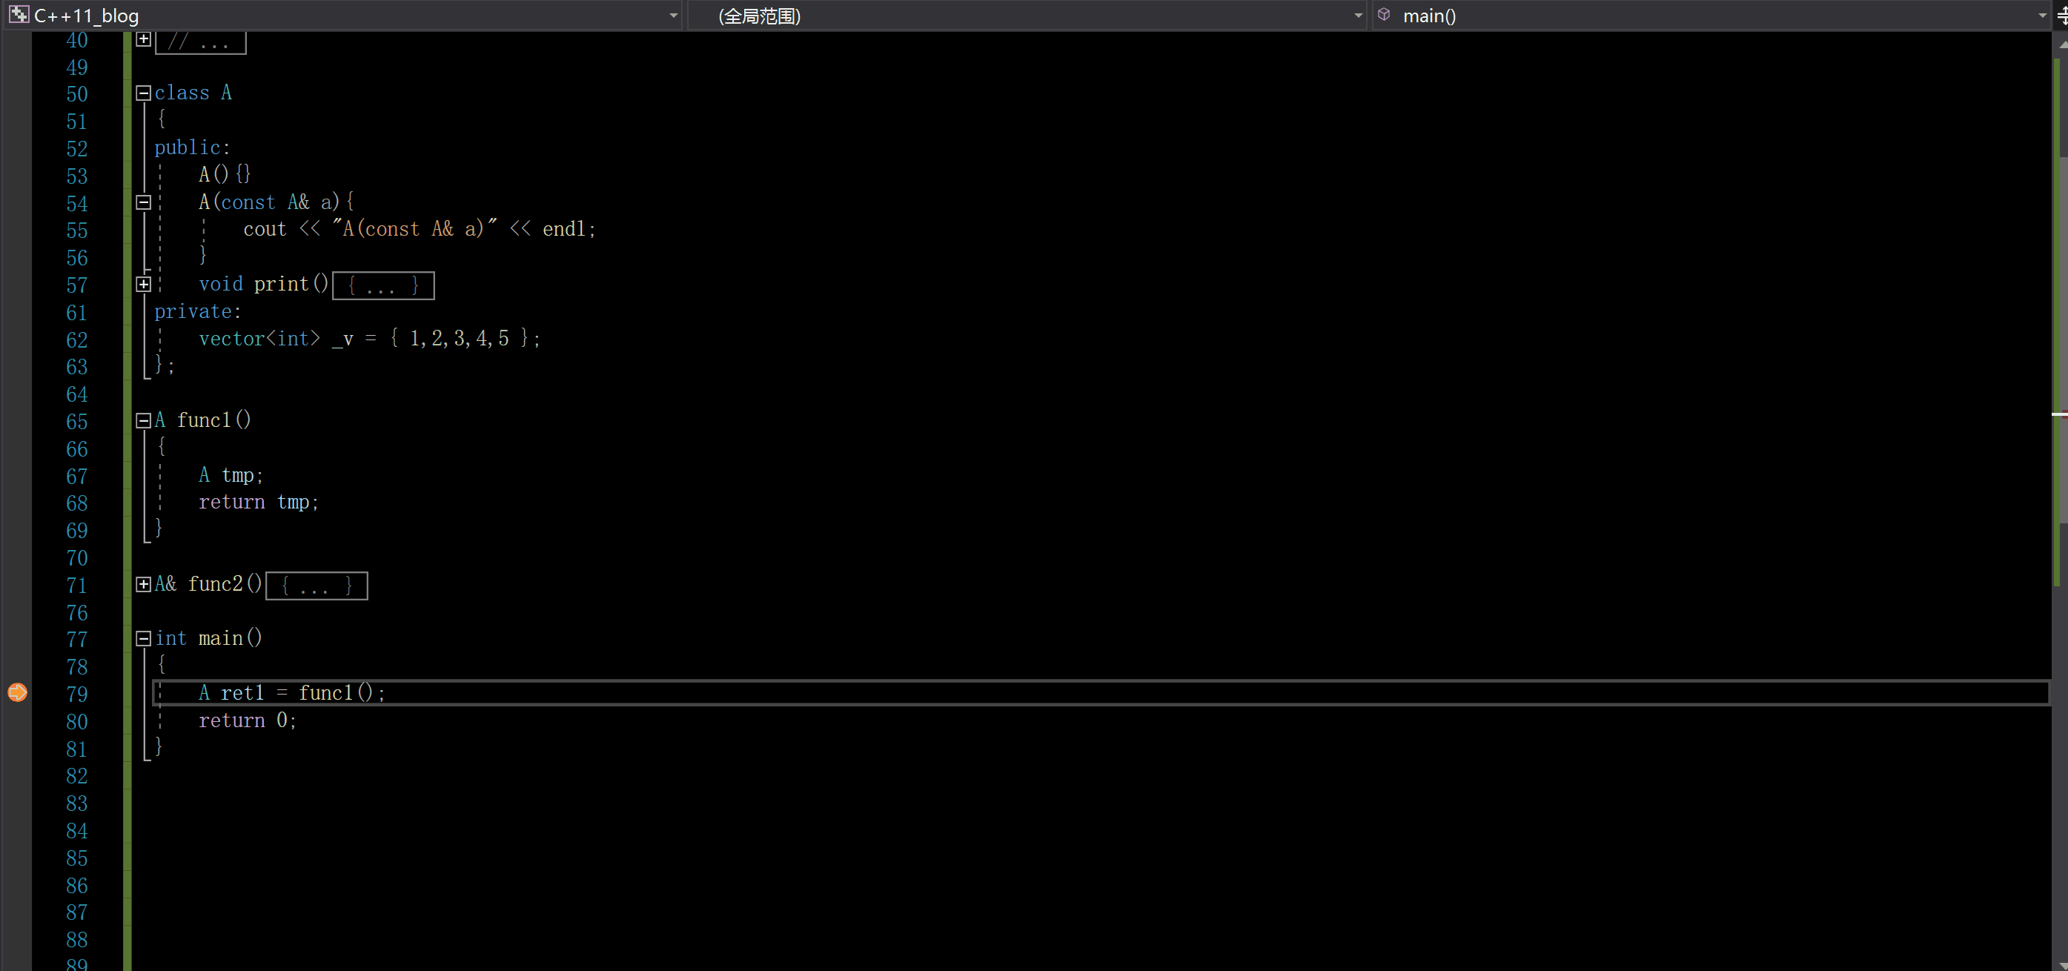
Task: Click the breakpoint arrow on line 79
Action: 17,692
